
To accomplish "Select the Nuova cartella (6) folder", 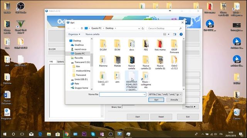I will (160, 62).
